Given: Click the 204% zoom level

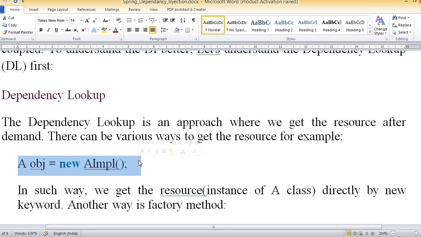Looking at the screenshot, I should click(x=383, y=233).
